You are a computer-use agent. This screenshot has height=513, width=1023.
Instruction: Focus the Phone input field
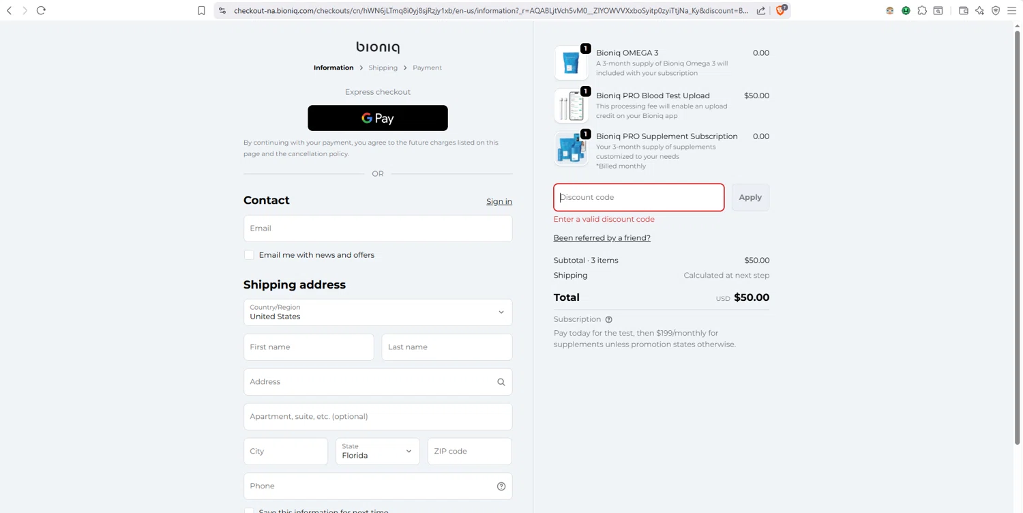378,486
